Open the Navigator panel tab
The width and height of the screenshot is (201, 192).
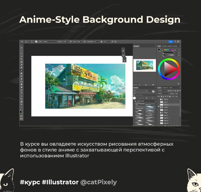(136, 46)
